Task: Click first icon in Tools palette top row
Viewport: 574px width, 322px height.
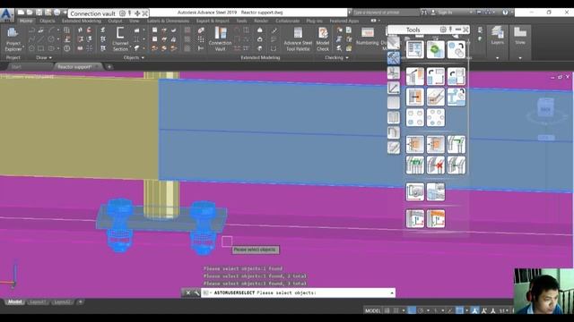Action: [x=415, y=50]
